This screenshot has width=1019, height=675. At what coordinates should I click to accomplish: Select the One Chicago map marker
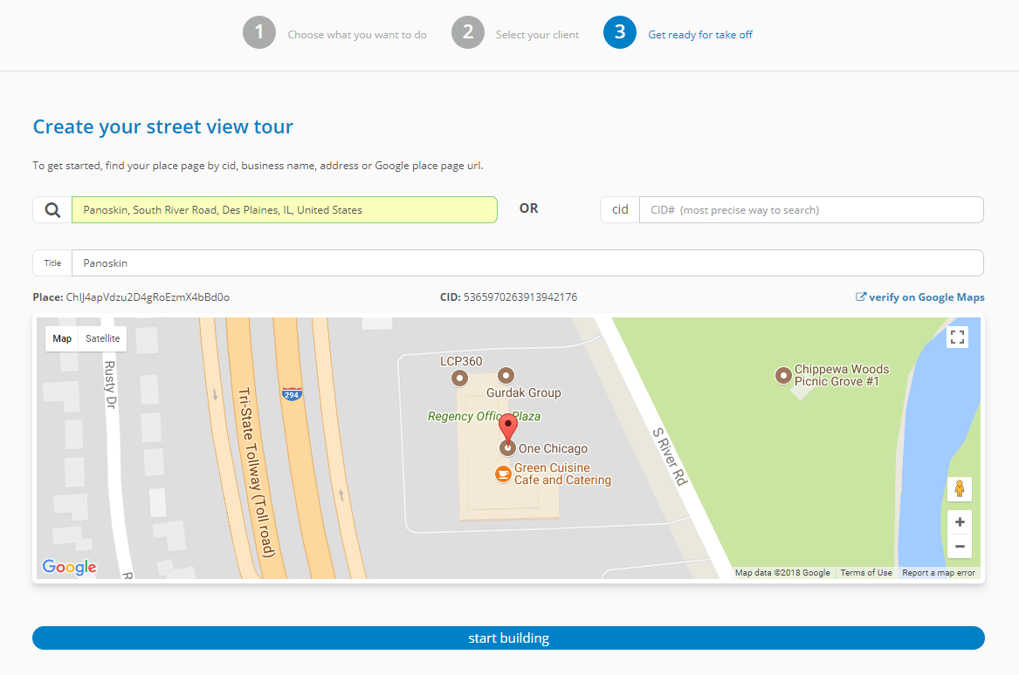pos(508,447)
